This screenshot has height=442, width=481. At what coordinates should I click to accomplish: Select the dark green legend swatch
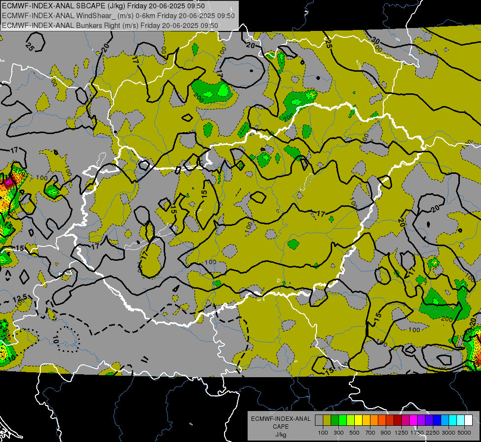[x=335, y=420]
